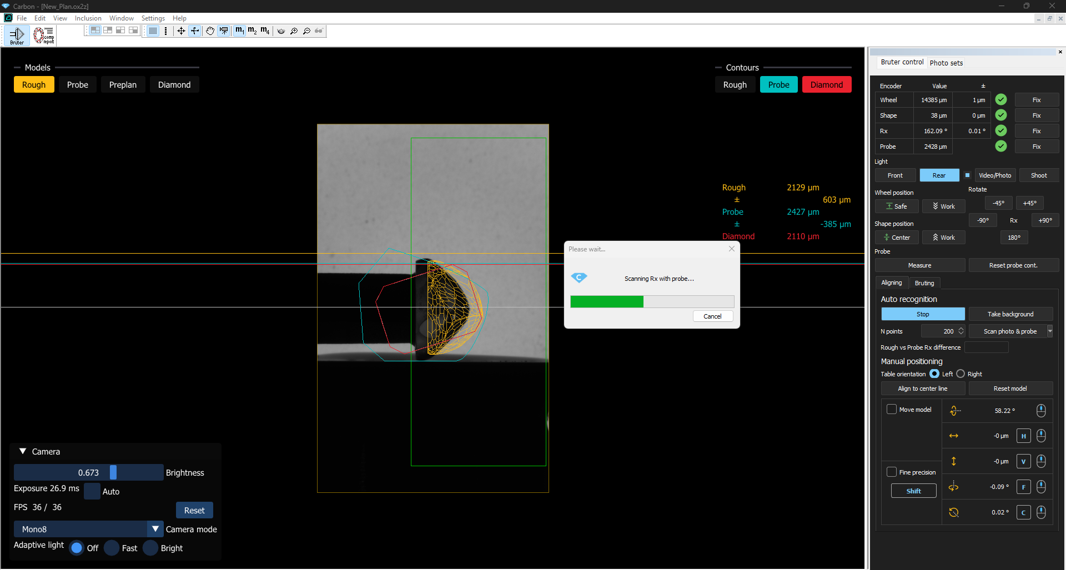Image resolution: width=1066 pixels, height=570 pixels.
Task: Click Fix button in the Rx row
Action: (x=1037, y=131)
